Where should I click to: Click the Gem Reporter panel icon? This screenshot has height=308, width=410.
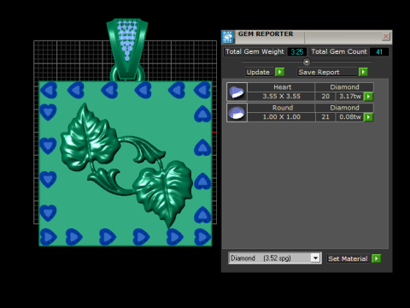[x=228, y=37]
